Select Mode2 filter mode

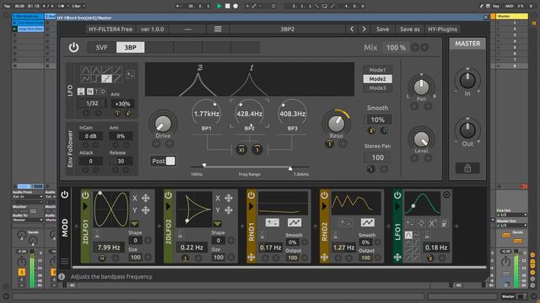click(377, 79)
